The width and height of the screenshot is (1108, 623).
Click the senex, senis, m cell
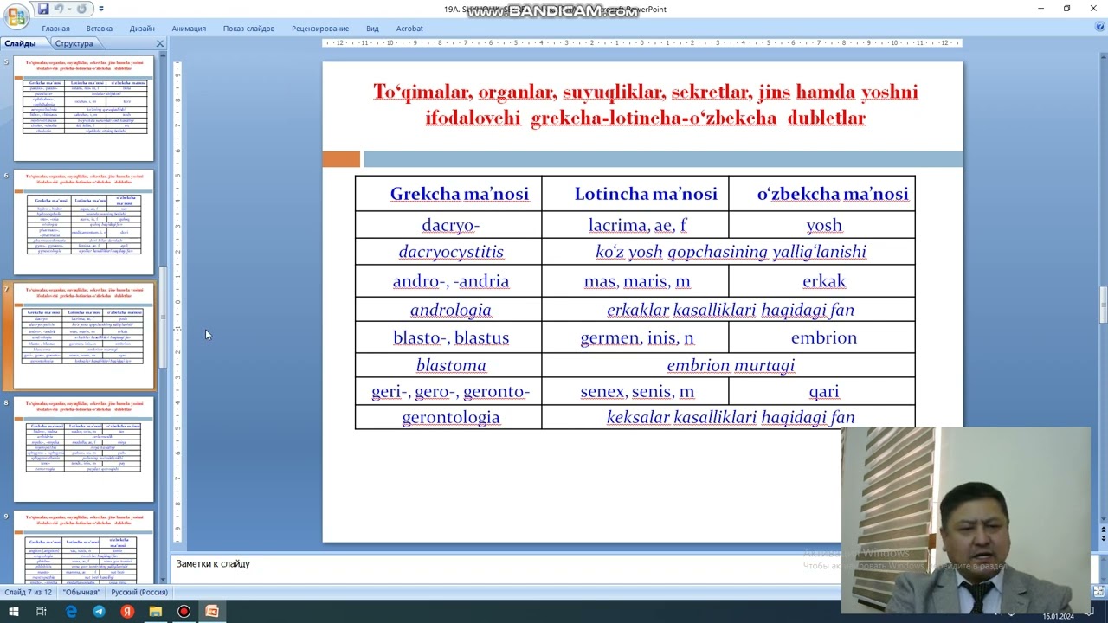635,391
